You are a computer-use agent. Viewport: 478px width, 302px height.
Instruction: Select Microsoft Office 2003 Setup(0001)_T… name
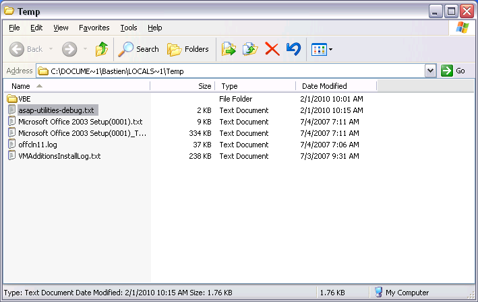tap(82, 133)
